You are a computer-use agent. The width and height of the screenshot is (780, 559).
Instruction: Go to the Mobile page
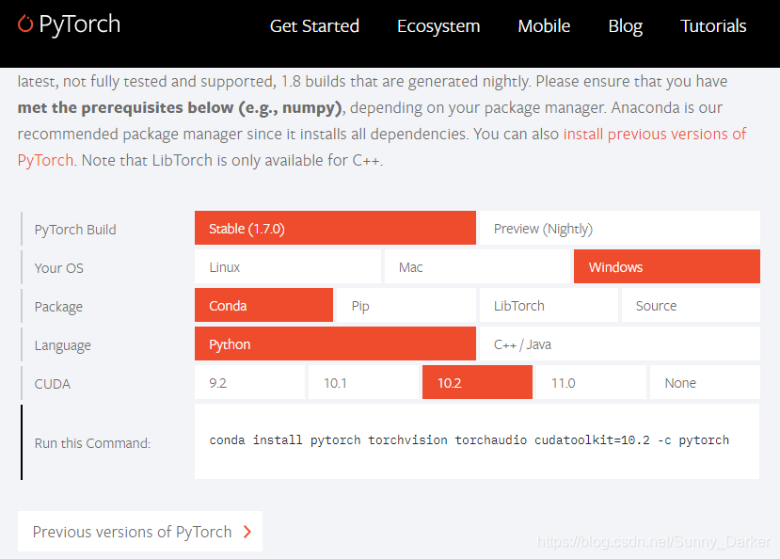tap(544, 26)
